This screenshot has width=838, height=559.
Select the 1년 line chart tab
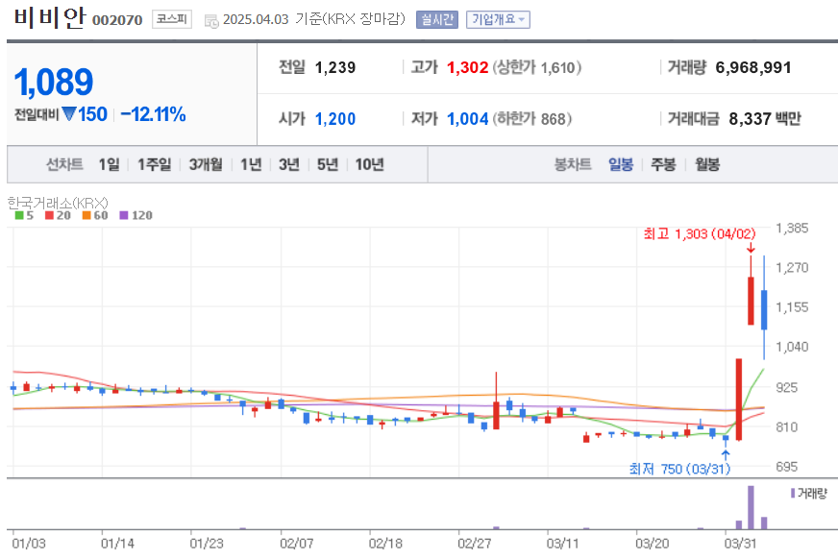[251, 164]
